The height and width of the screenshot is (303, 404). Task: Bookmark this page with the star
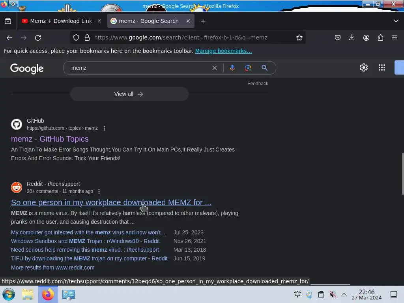[299, 37]
